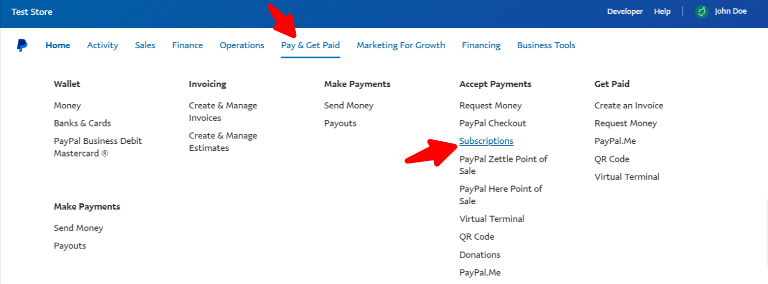Open the Home tab
This screenshot has width=768, height=284.
pyautogui.click(x=58, y=45)
